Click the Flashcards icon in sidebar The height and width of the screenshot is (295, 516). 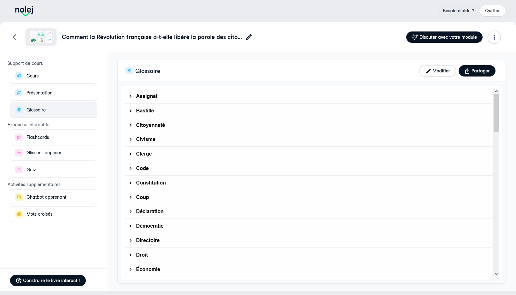[19, 137]
